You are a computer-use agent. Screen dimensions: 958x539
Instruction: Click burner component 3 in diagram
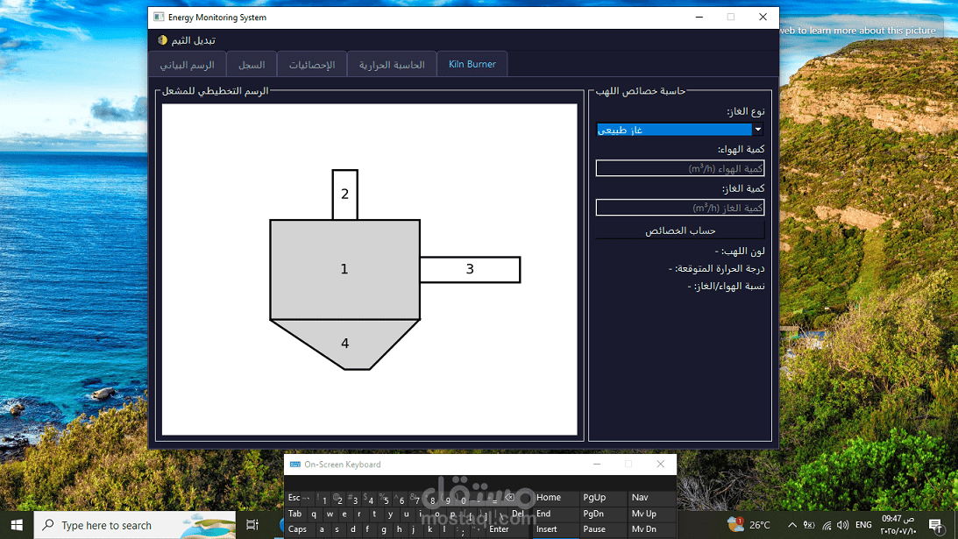coord(470,270)
